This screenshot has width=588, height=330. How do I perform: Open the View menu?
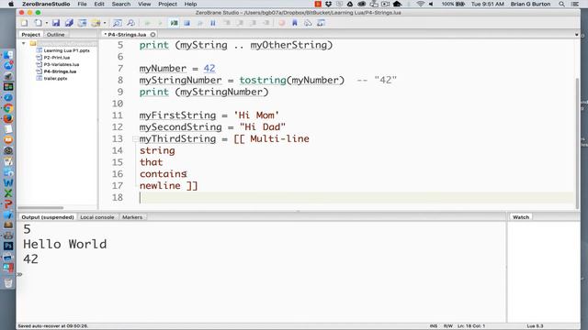pyautogui.click(x=144, y=4)
